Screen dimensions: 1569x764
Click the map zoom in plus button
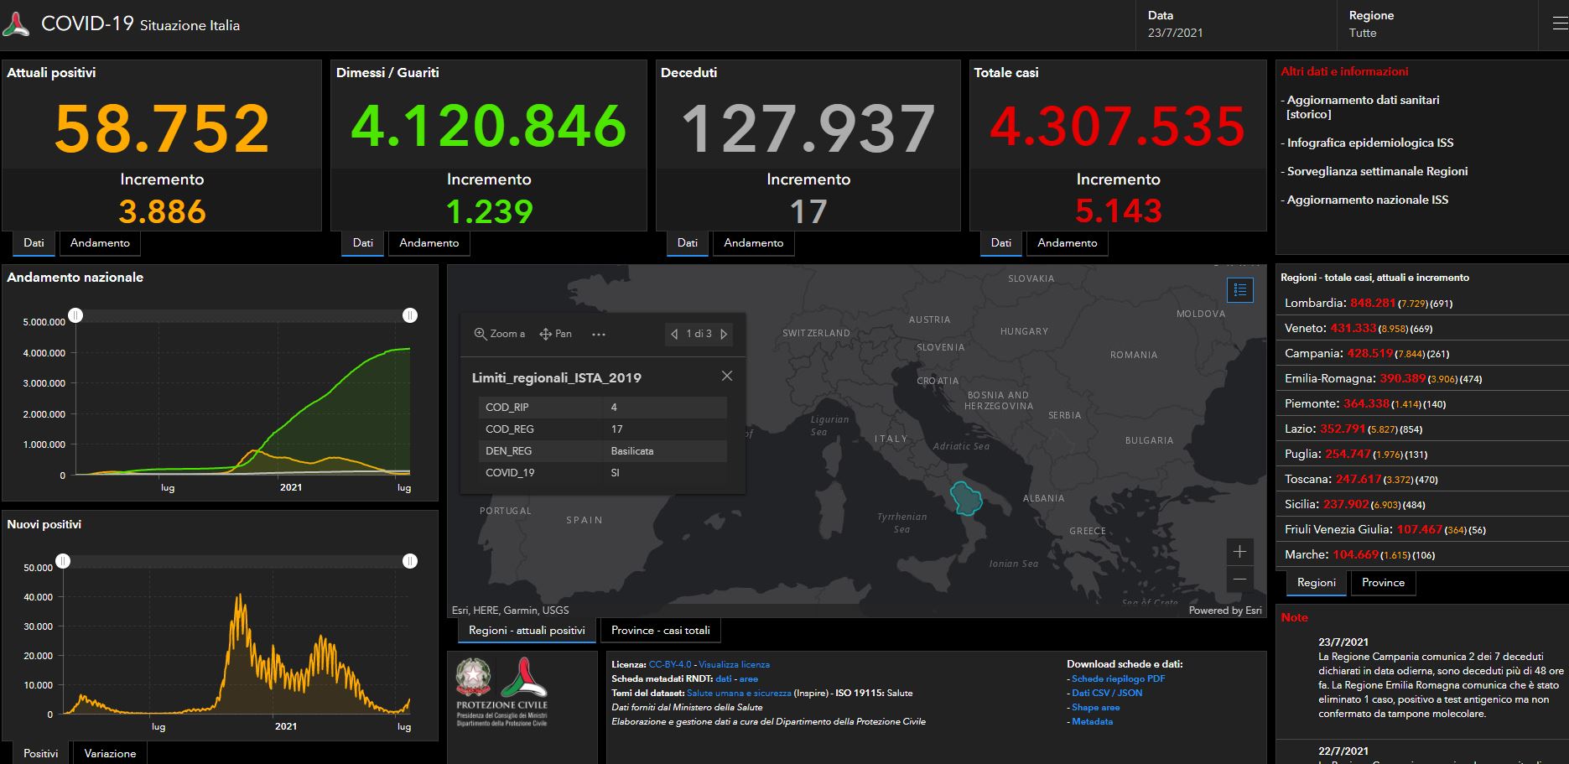[x=1239, y=552]
